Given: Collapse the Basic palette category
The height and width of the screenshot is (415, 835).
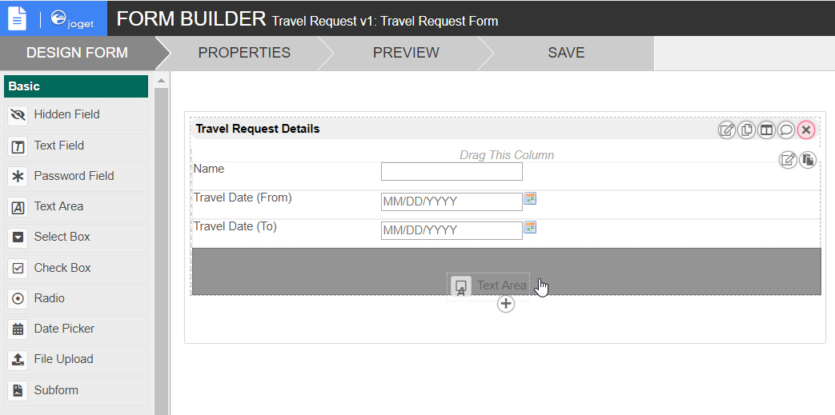Looking at the screenshot, I should 76,86.
